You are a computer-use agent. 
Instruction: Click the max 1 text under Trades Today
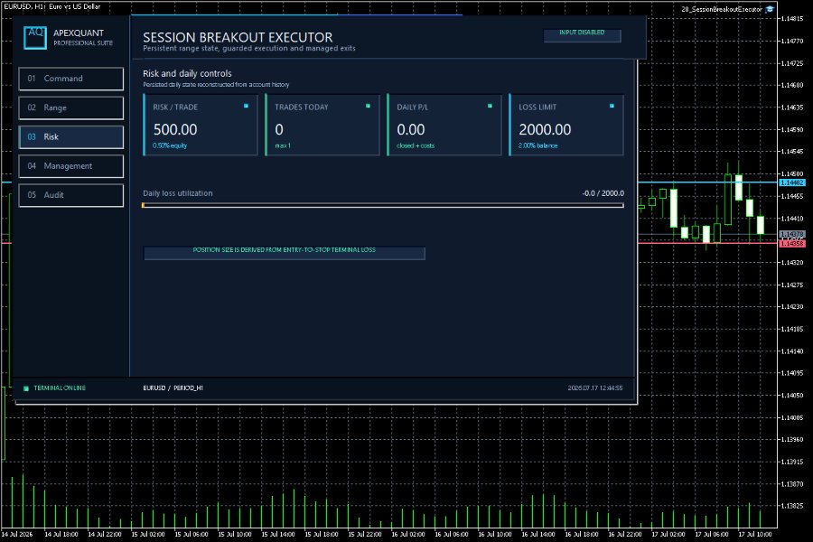click(x=283, y=145)
